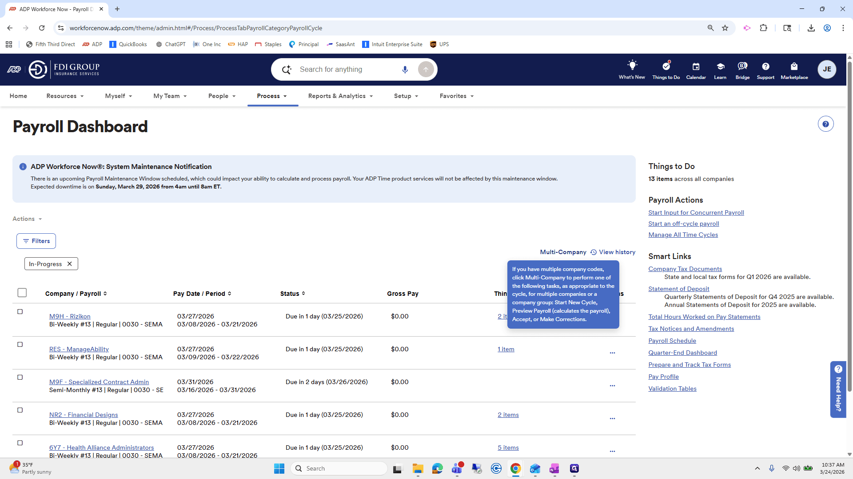The width and height of the screenshot is (853, 479).
Task: Go to the Home tab
Action: (18, 96)
